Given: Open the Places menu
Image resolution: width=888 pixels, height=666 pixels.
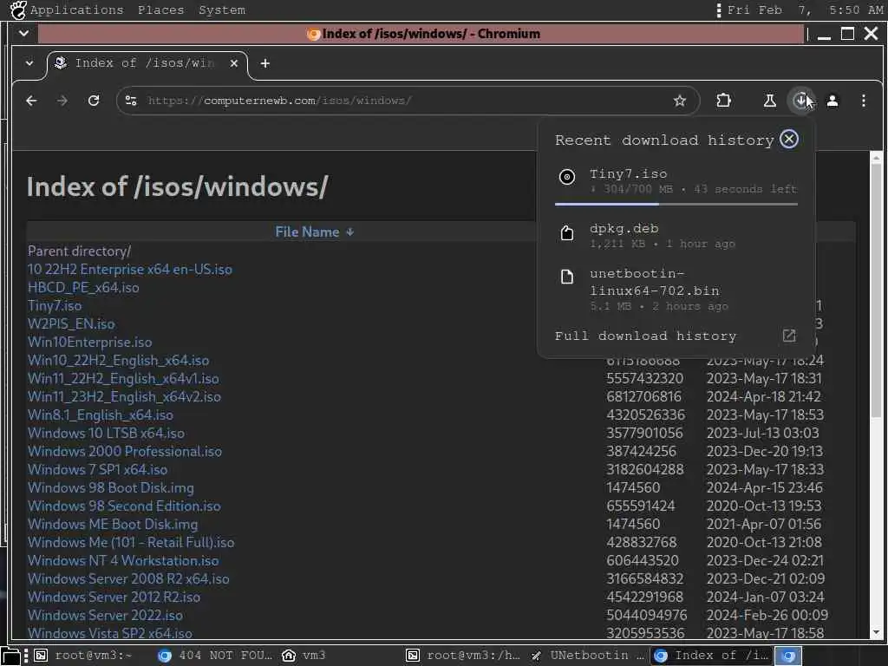Looking at the screenshot, I should pyautogui.click(x=160, y=10).
